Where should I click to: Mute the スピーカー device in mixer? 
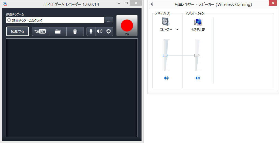[x=166, y=78]
